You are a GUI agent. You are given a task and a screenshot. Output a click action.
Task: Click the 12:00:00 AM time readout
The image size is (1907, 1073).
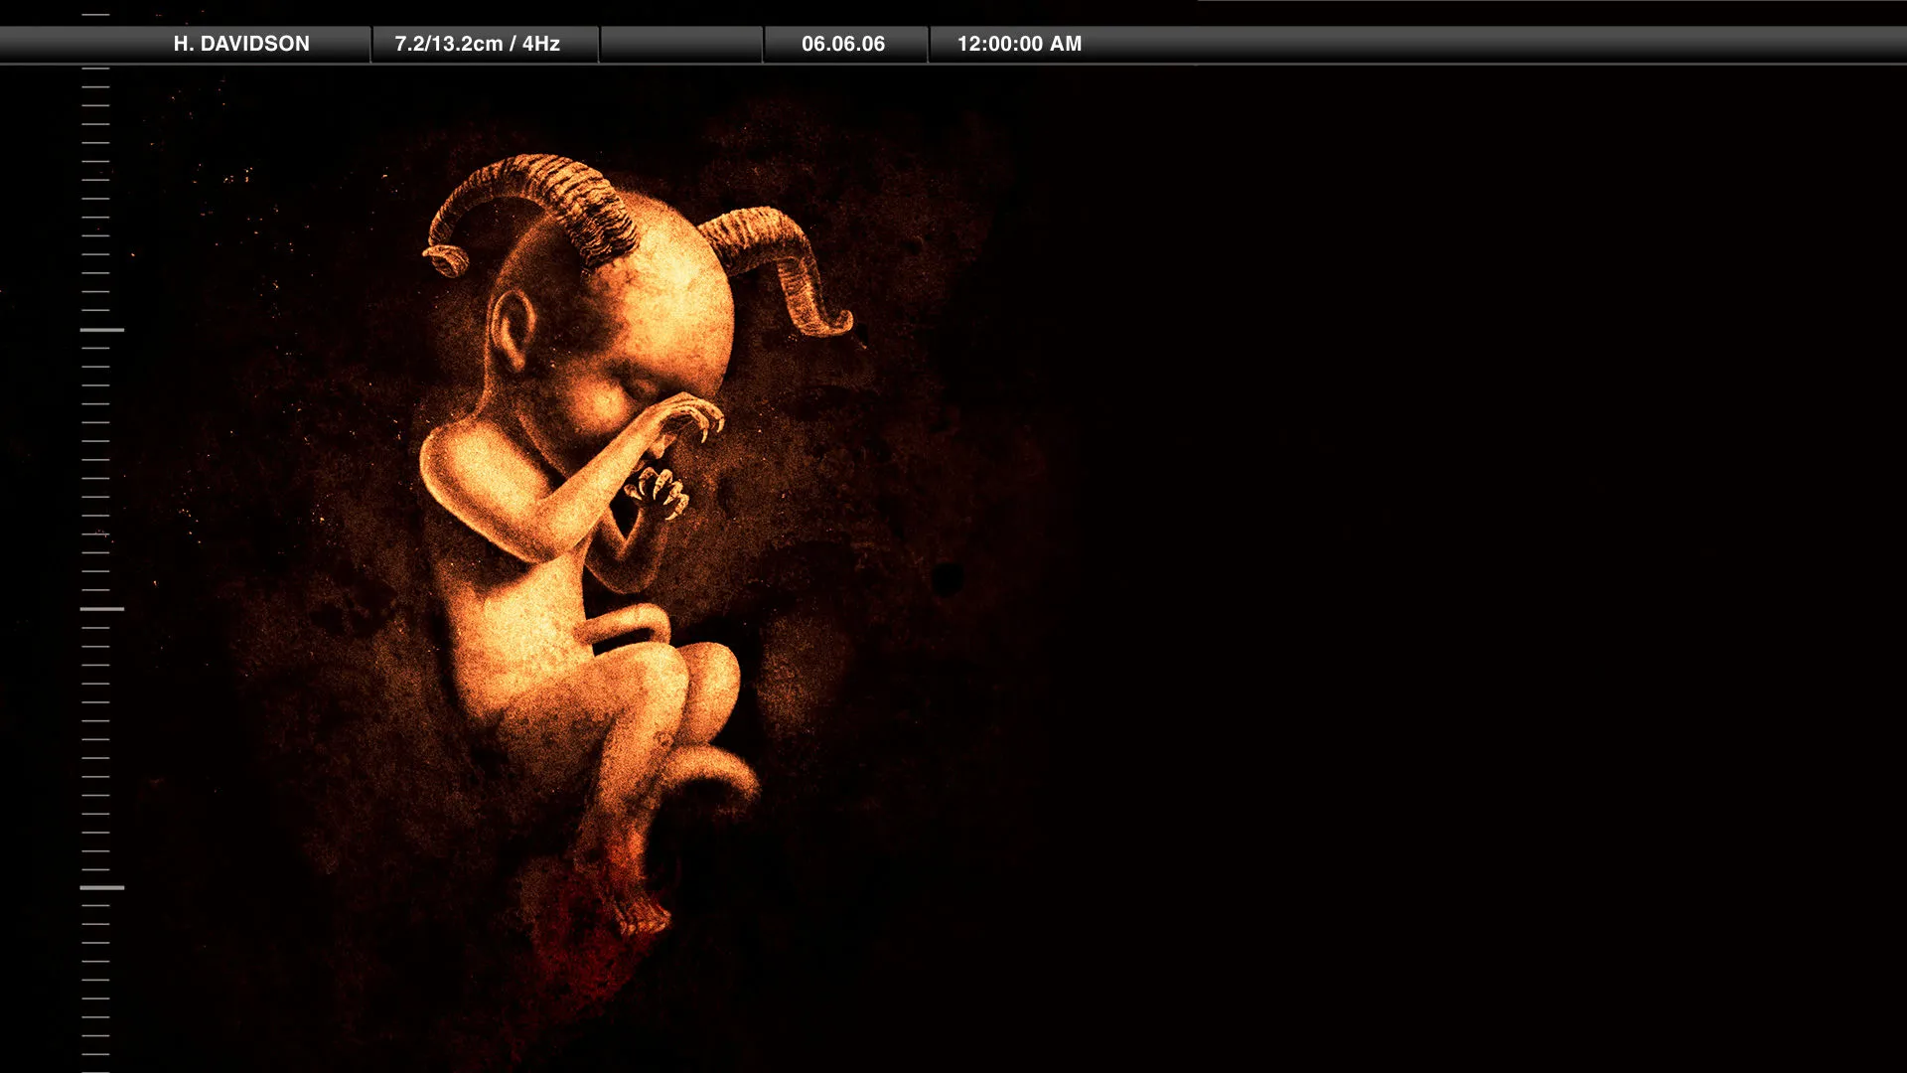pyautogui.click(x=1019, y=44)
